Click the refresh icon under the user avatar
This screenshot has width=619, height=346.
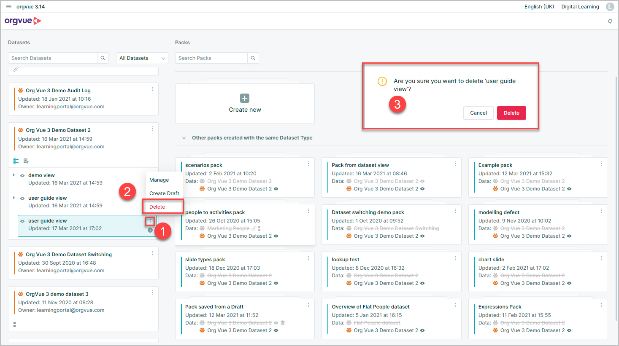[610, 21]
